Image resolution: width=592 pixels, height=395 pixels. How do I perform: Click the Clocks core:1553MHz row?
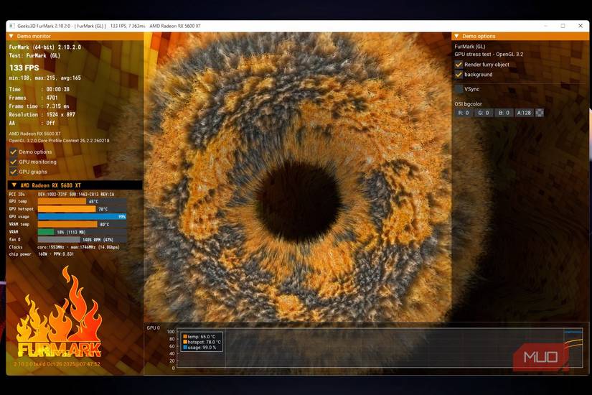[64, 247]
